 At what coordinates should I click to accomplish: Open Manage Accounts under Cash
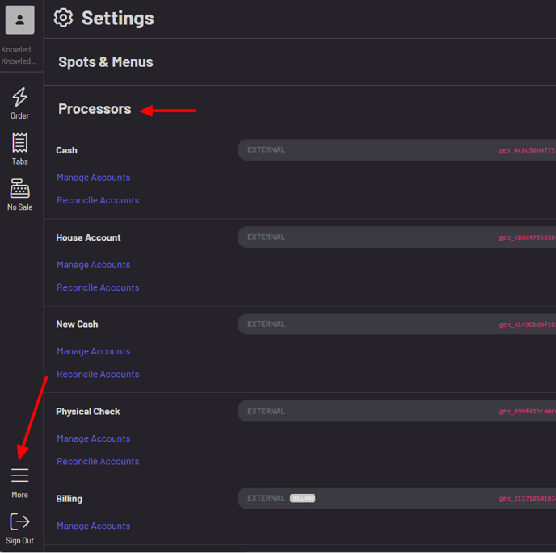(x=93, y=178)
